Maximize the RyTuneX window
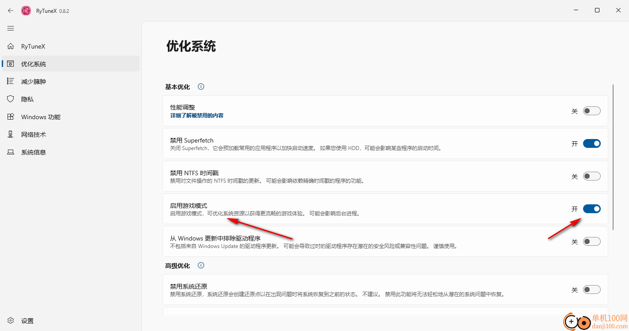629x331 pixels. tap(597, 10)
